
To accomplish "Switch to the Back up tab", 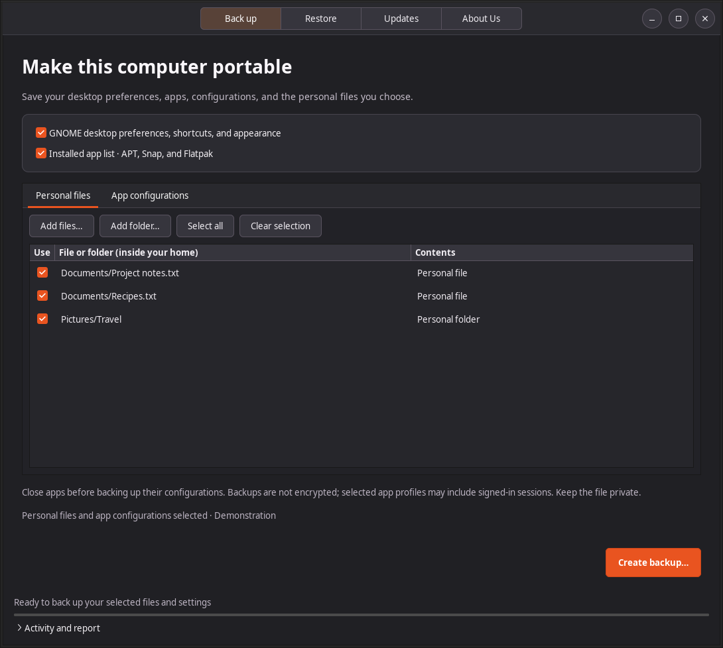I will tap(240, 19).
